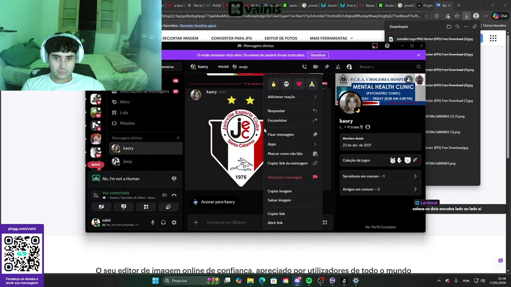Show hidden system tray icons

tap(439, 281)
